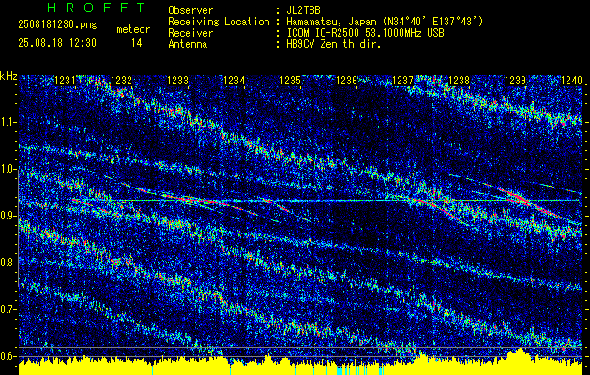Click the 0.9 kHz axis label
The height and width of the screenshot is (375, 590).
click(x=8, y=216)
